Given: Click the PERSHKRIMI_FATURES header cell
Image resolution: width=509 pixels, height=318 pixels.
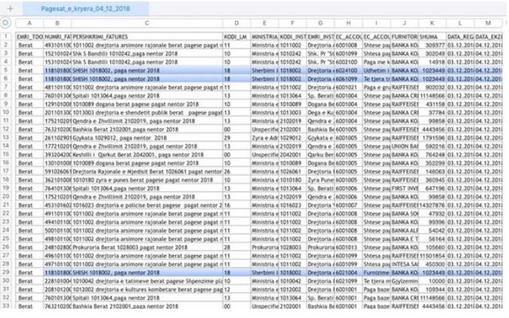Looking at the screenshot, I should click(x=147, y=37).
